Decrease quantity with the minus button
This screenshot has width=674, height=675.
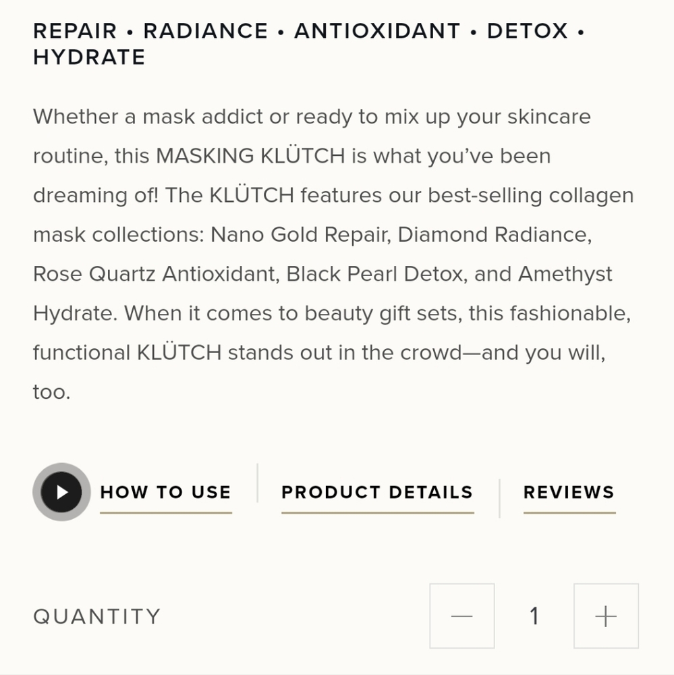tap(461, 616)
